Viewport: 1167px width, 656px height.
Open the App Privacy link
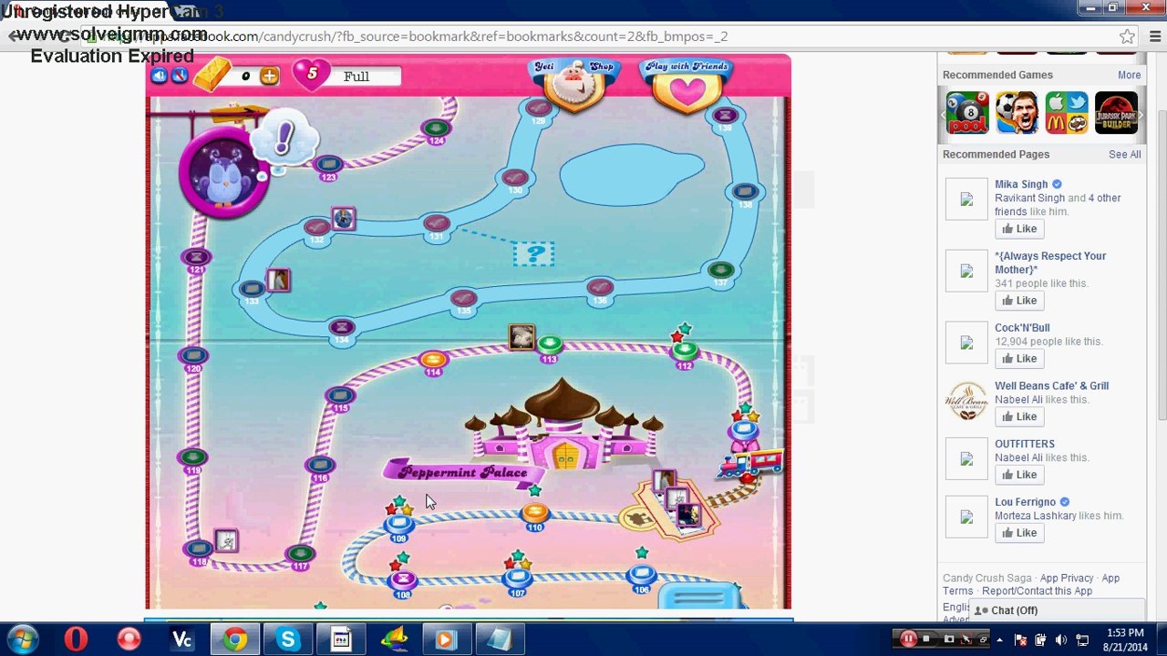1067,578
